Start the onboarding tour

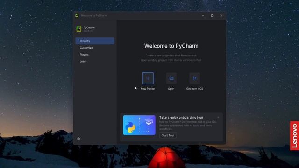click(x=168, y=135)
